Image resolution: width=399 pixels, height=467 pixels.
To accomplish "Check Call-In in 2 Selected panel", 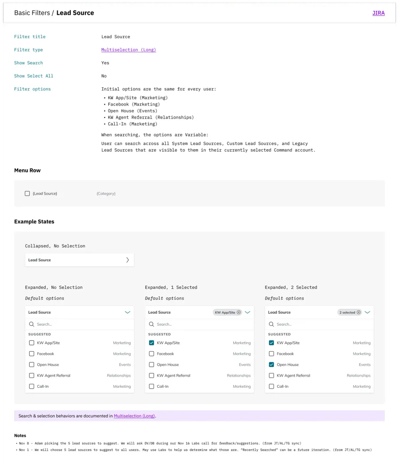I will point(271,386).
